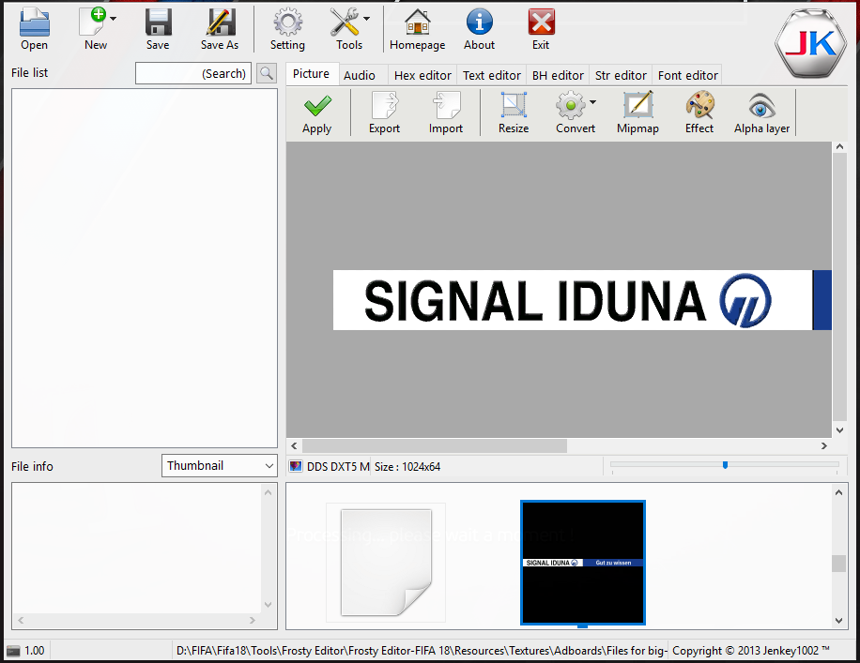Click the zoom slider handle
The image size is (860, 663).
725,465
